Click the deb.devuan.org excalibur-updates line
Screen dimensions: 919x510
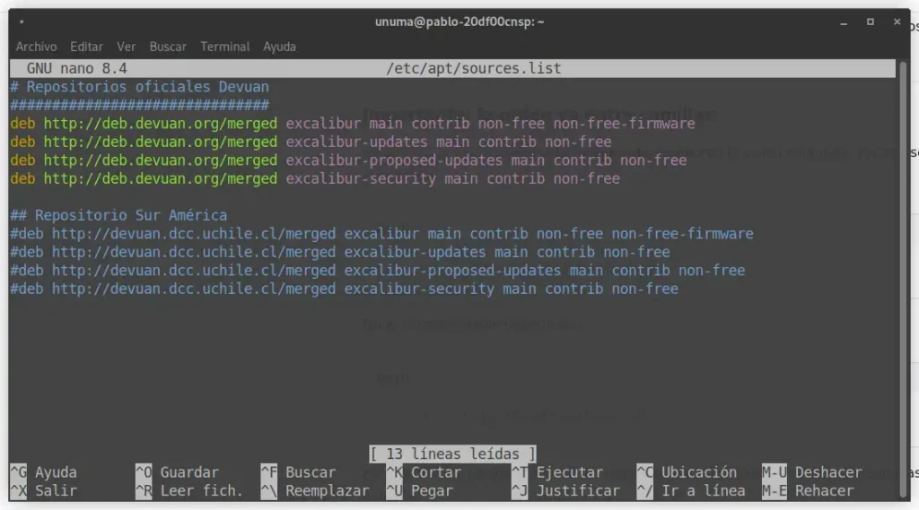pos(311,142)
